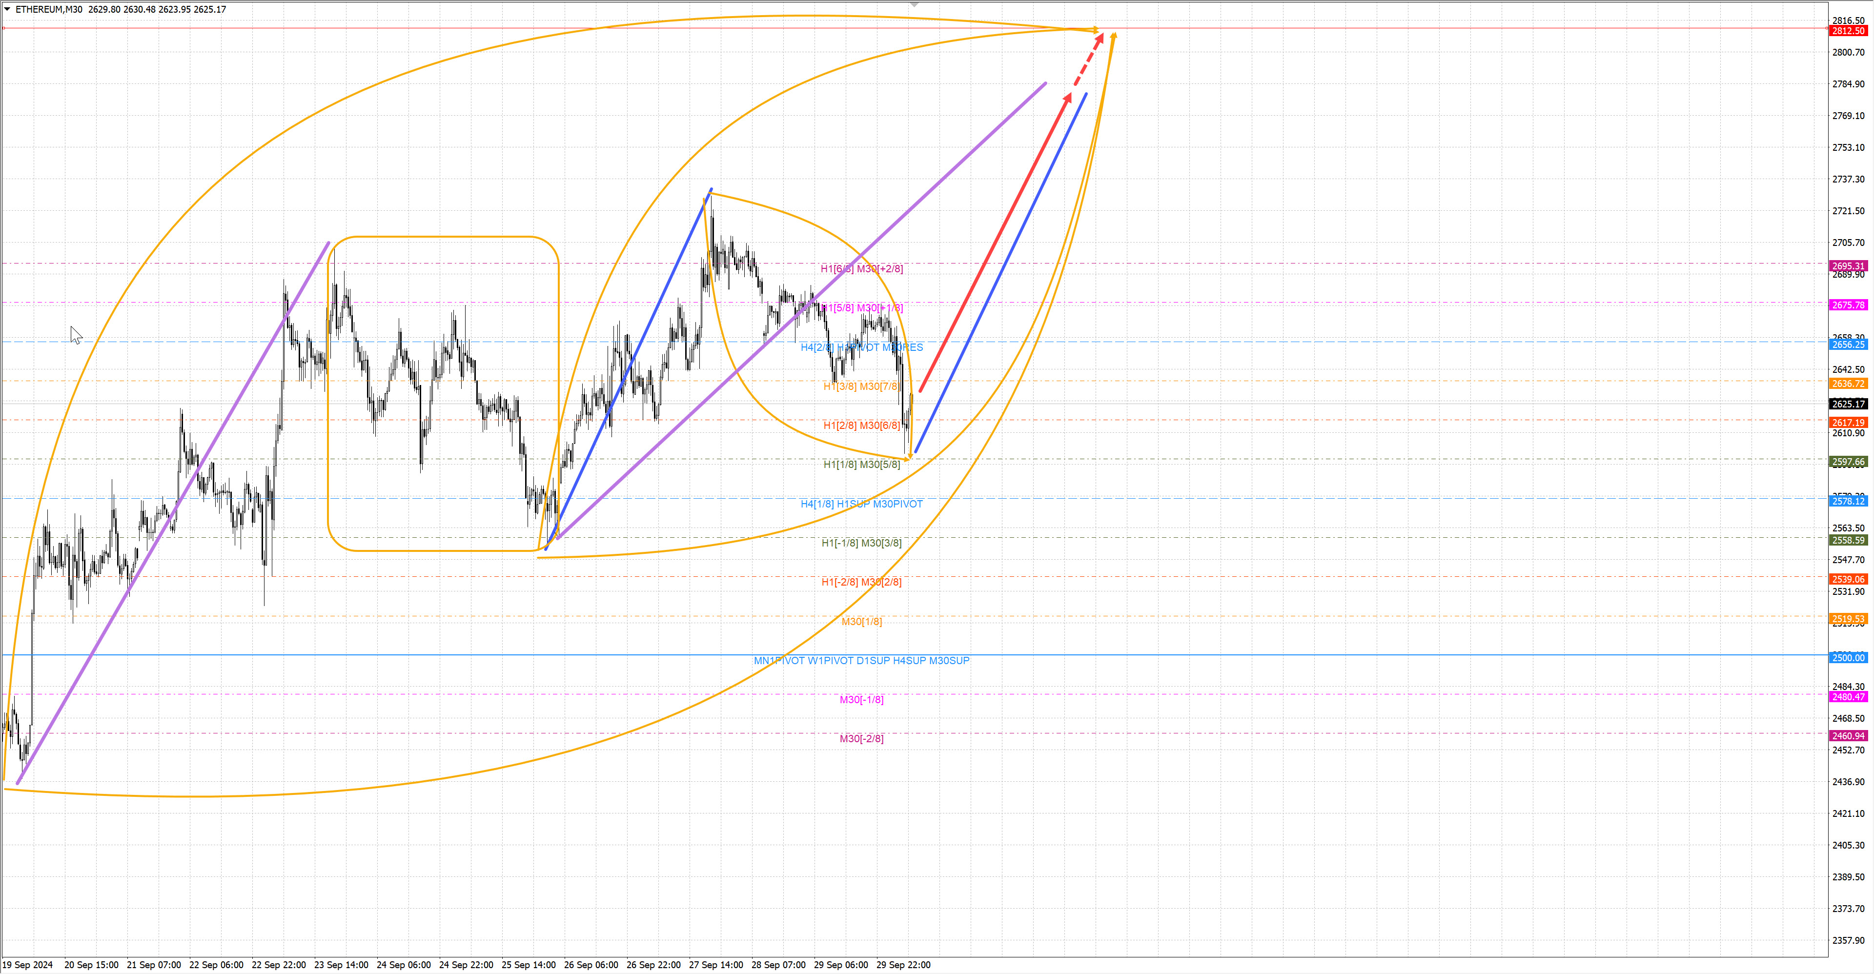Click the 27 Sep 14:00 time axis label
1874x974 pixels.
tap(716, 965)
